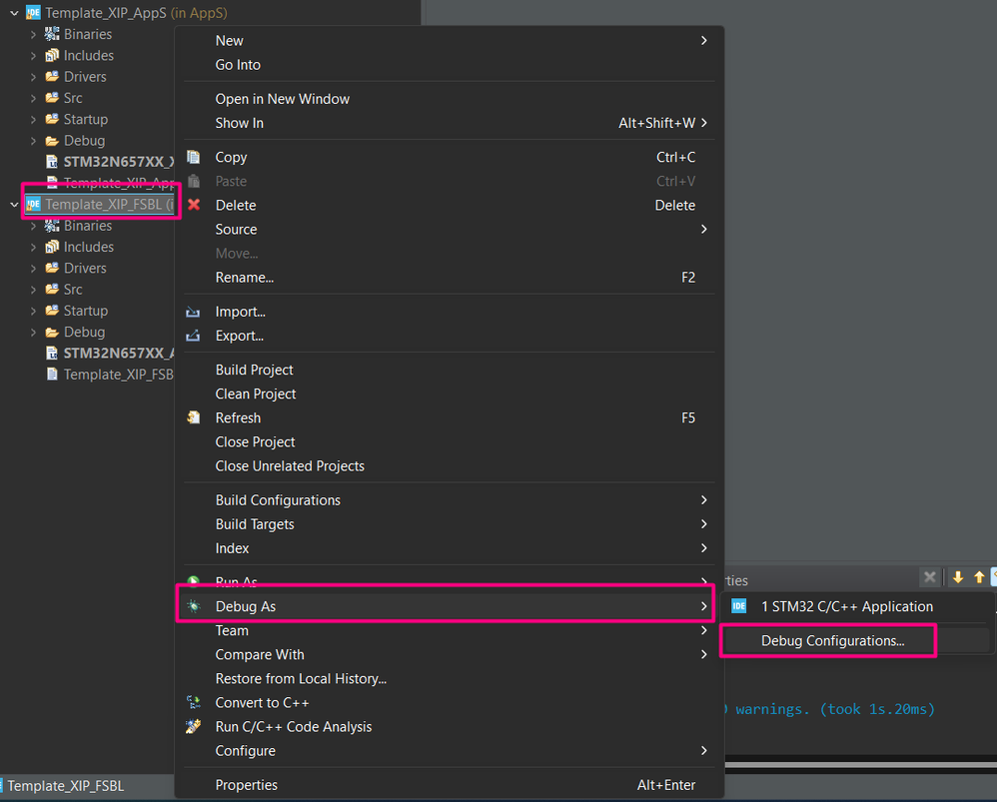Click the Drivers folder icon under Template_XIP_FSBL
This screenshot has height=802, width=997.
(52, 268)
